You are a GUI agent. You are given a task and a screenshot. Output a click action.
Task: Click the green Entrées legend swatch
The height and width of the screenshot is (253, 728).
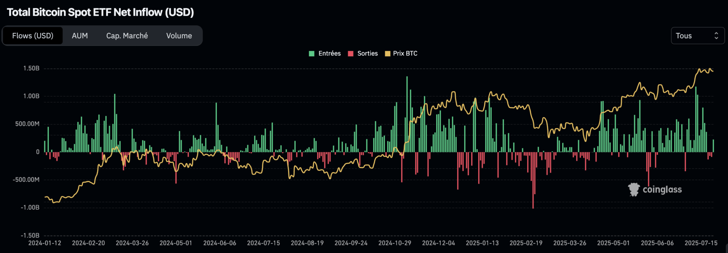click(312, 53)
